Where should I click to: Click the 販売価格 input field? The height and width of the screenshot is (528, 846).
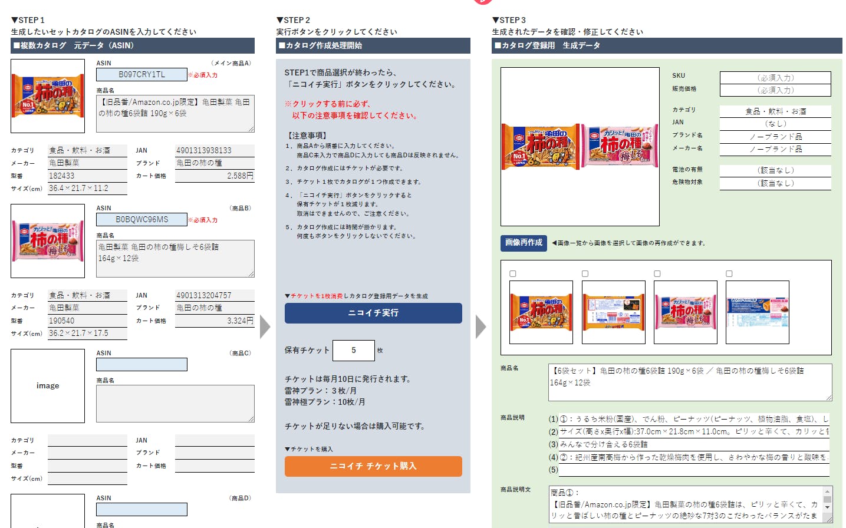tap(775, 90)
